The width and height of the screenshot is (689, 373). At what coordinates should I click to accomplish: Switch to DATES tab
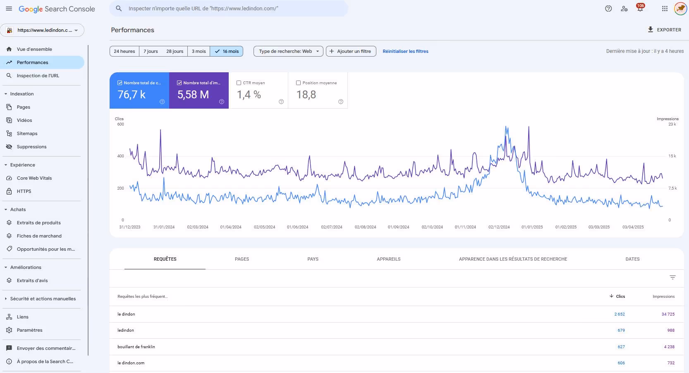pyautogui.click(x=632, y=259)
